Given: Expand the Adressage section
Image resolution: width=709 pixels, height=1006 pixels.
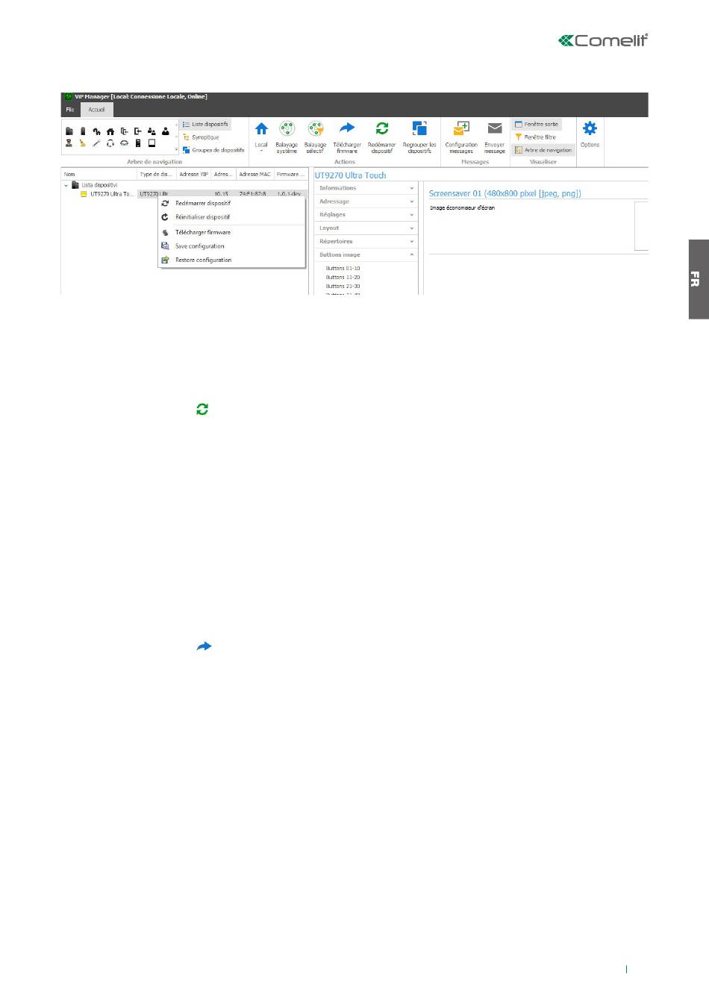Looking at the screenshot, I should pyautogui.click(x=366, y=201).
